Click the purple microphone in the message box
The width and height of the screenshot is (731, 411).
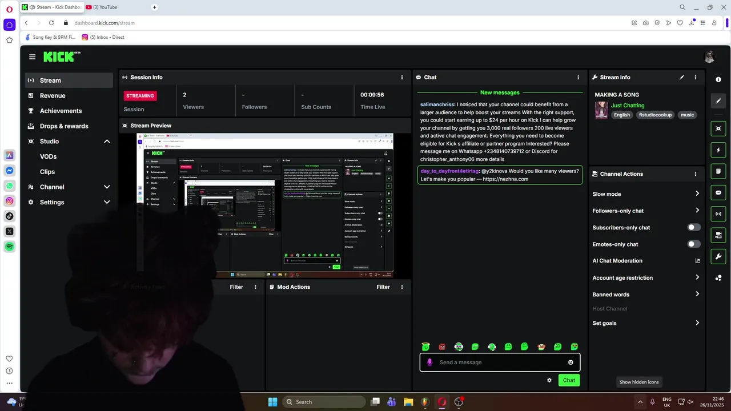pos(429,362)
